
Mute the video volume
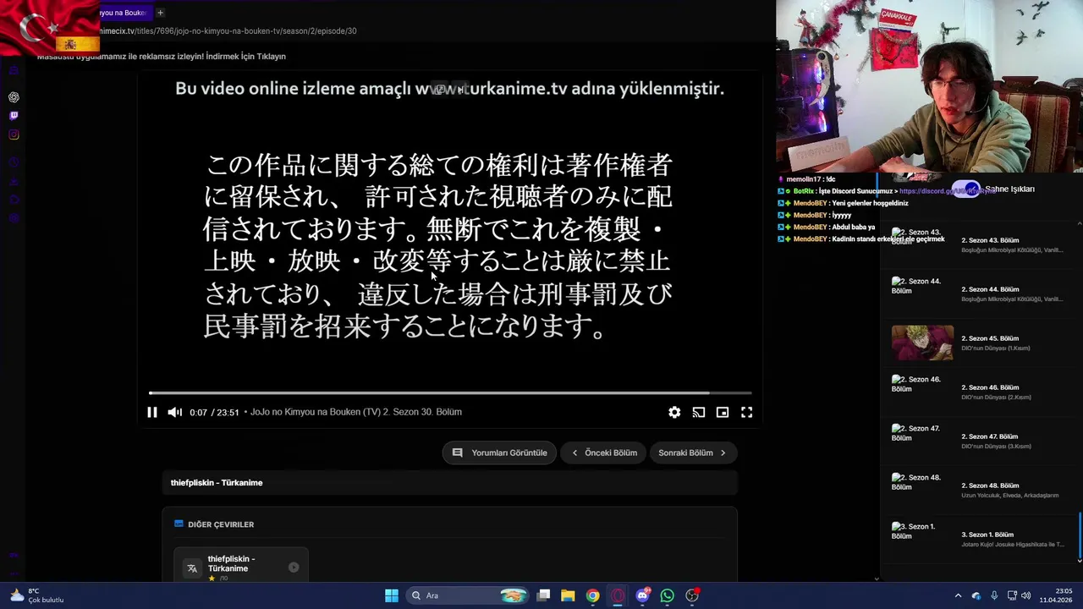pyautogui.click(x=174, y=412)
